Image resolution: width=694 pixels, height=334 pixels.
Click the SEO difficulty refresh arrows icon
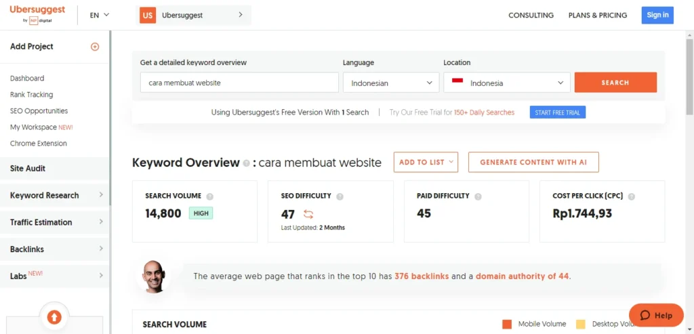[308, 215]
